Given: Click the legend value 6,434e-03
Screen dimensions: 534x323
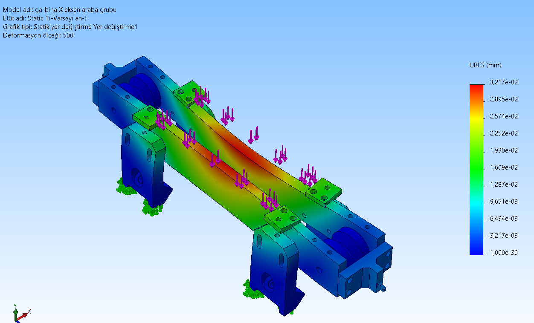Looking at the screenshot, I should click(504, 219).
